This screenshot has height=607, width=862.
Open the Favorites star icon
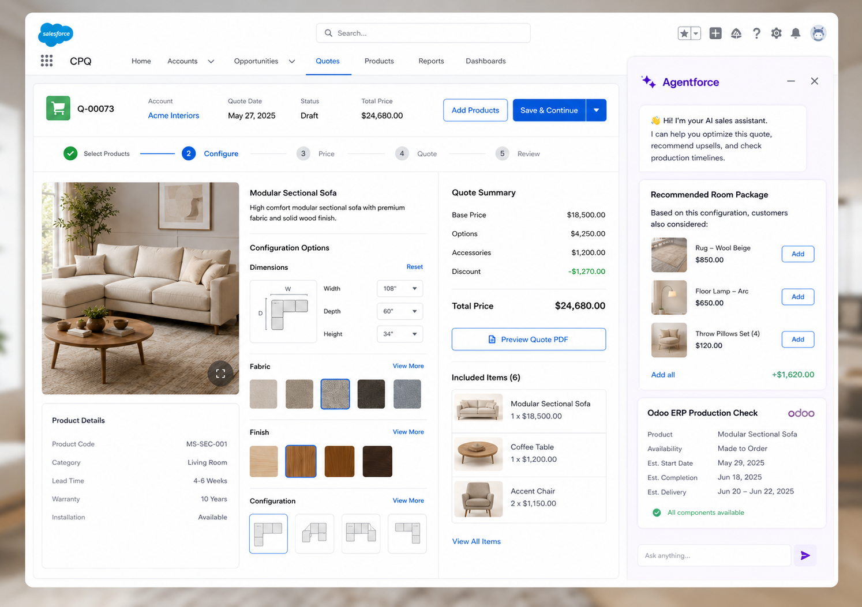684,33
